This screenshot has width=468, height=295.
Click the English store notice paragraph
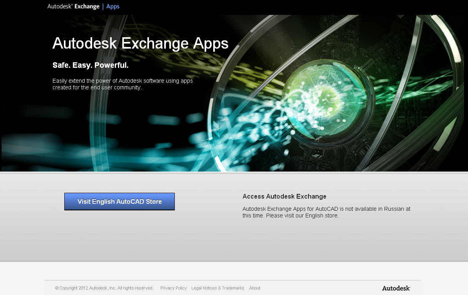[x=327, y=212]
